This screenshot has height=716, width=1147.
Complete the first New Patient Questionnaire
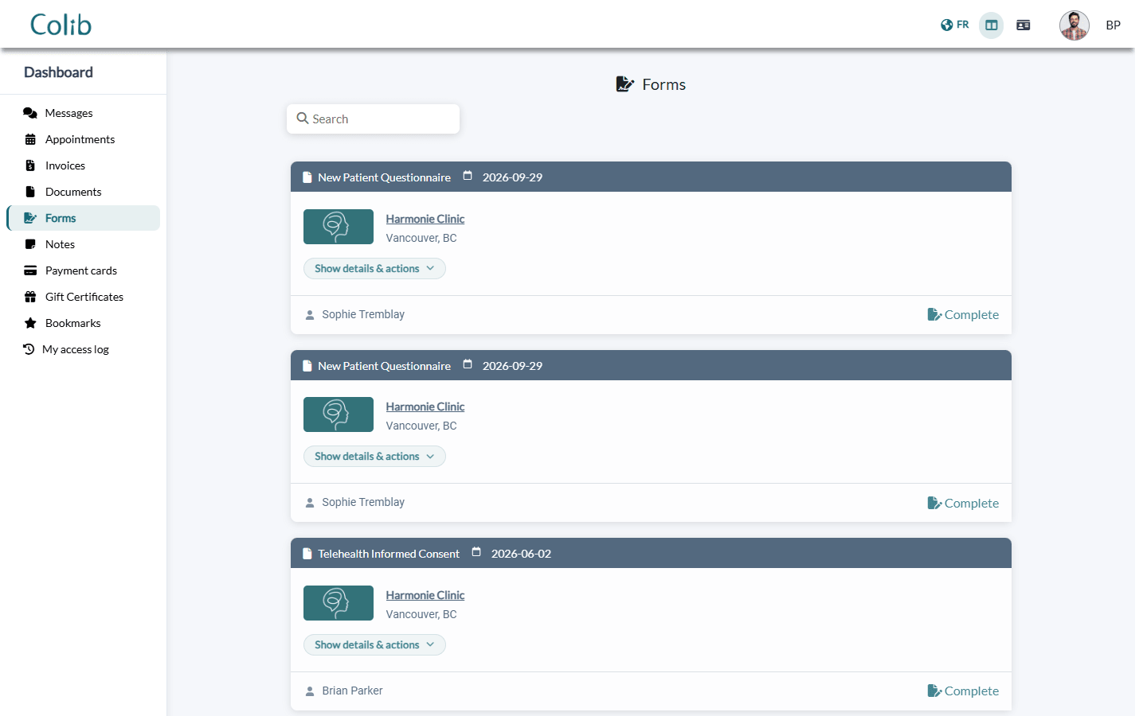pos(963,315)
